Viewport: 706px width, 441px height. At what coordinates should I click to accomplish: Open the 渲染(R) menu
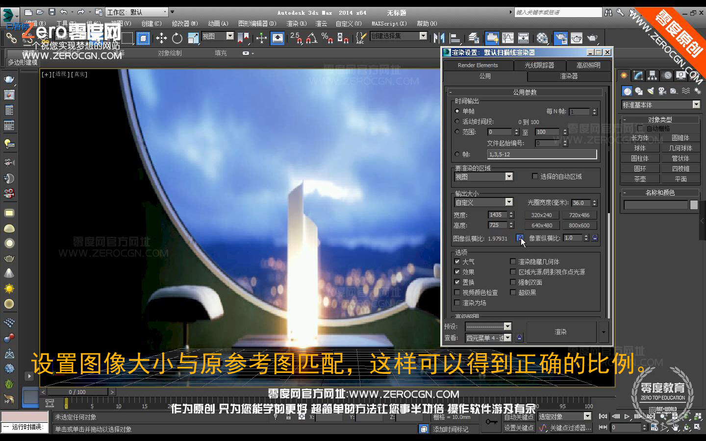click(296, 24)
